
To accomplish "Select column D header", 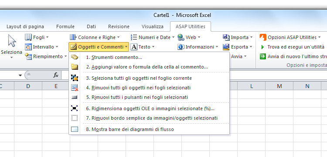I will coord(28,86).
